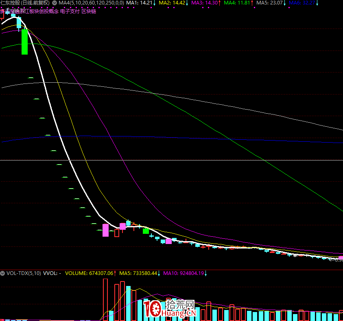This screenshot has width=343, height=321.
Task: Click the green candlestick after the rebound
Action: point(146,231)
